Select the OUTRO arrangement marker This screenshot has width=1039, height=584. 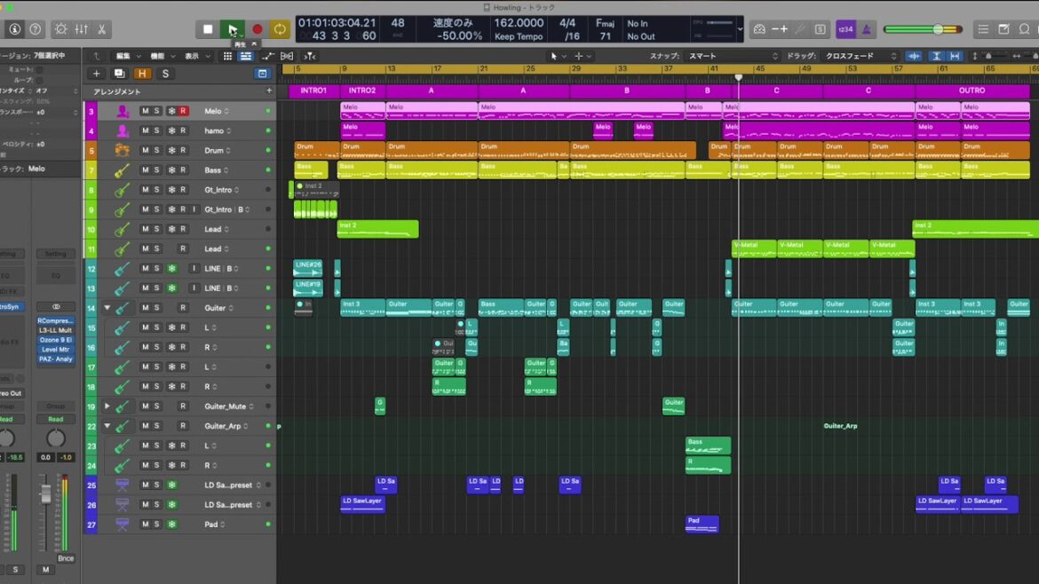(972, 91)
